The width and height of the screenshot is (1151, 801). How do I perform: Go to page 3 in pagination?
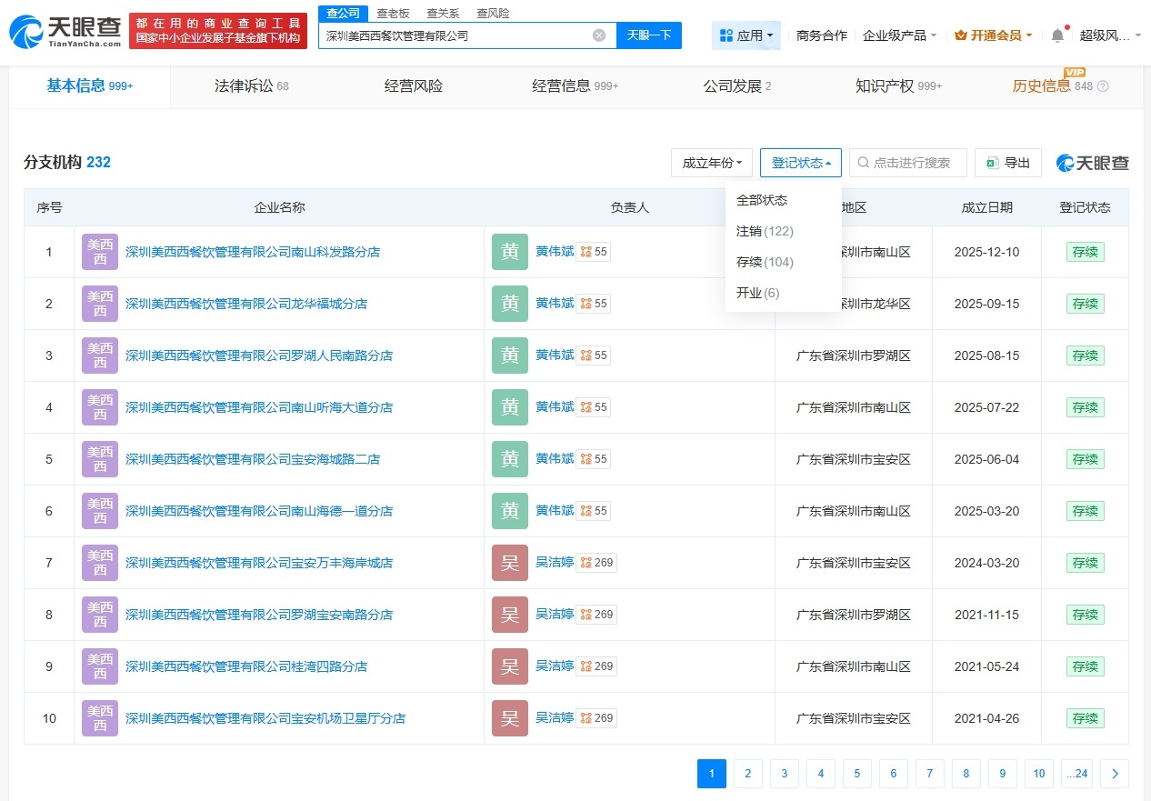pos(784,773)
